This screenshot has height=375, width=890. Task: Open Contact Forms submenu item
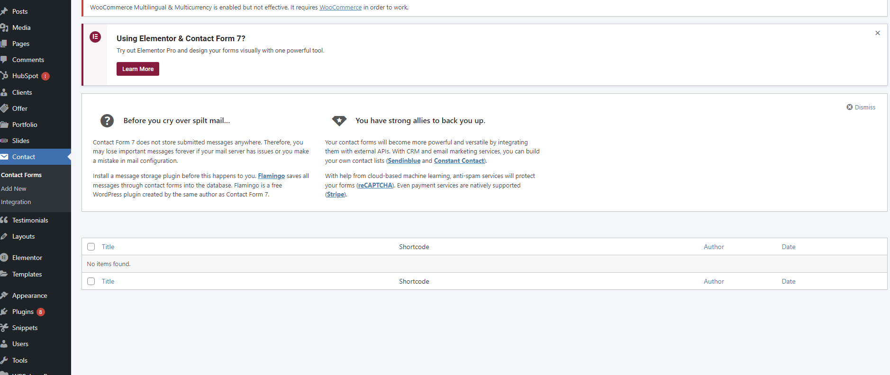[21, 175]
